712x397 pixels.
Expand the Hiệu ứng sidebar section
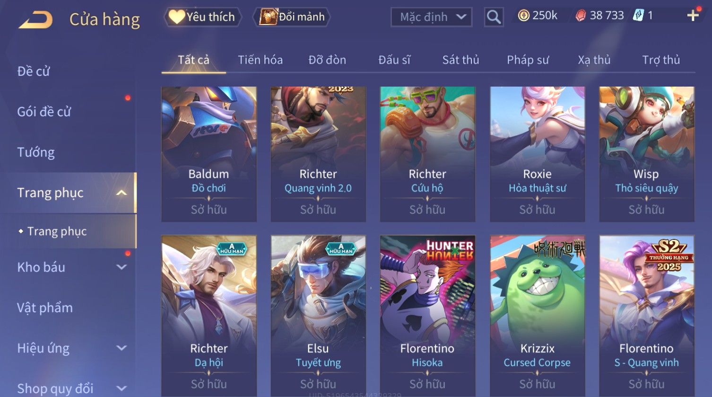pyautogui.click(x=122, y=348)
